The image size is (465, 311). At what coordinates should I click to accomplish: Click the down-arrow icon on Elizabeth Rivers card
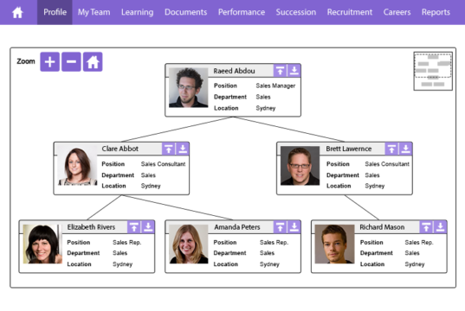pyautogui.click(x=148, y=227)
